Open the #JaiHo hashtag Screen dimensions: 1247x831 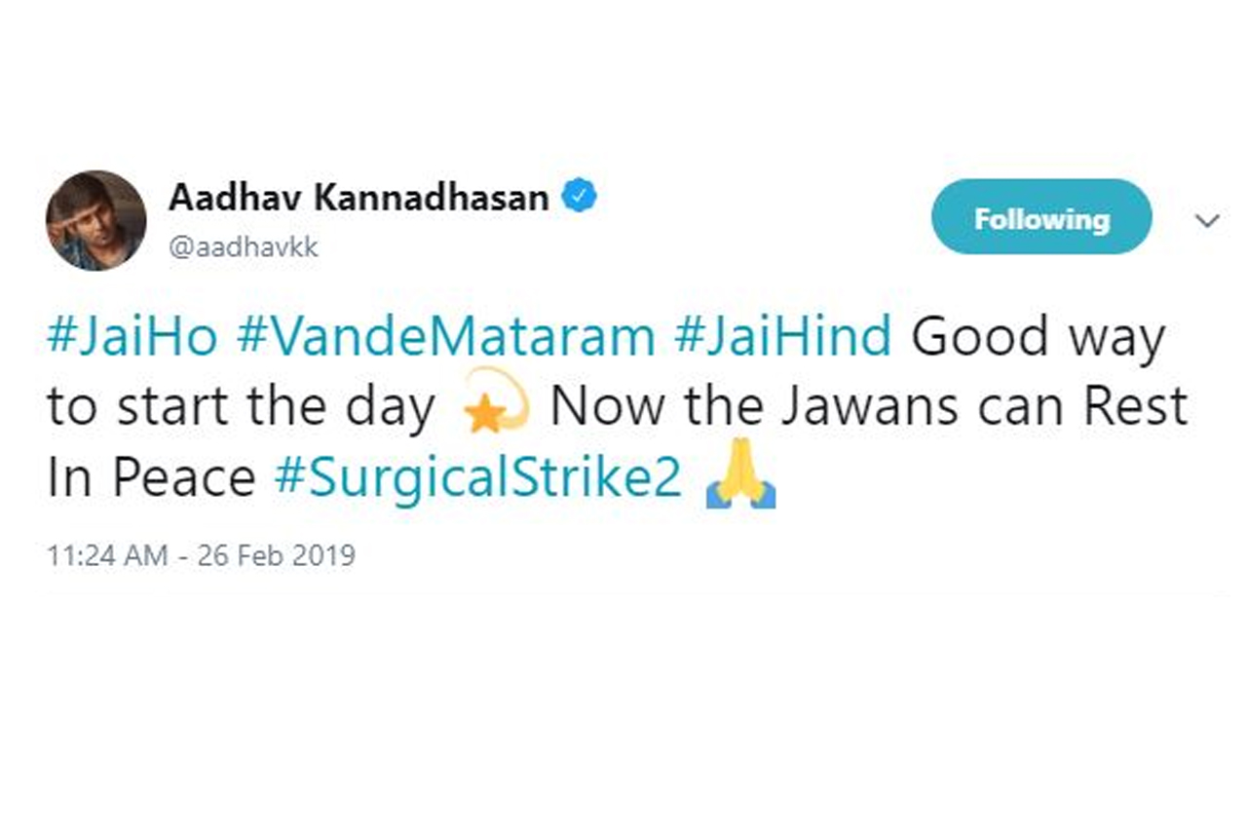pyautogui.click(x=133, y=337)
